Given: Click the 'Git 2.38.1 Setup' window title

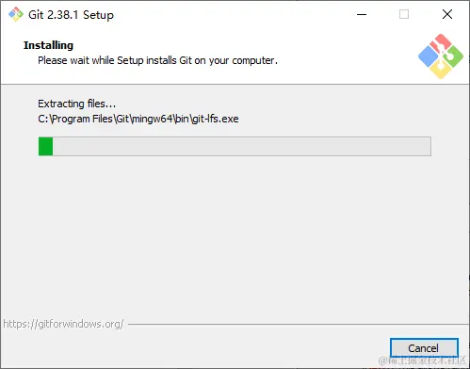Looking at the screenshot, I should [x=71, y=15].
